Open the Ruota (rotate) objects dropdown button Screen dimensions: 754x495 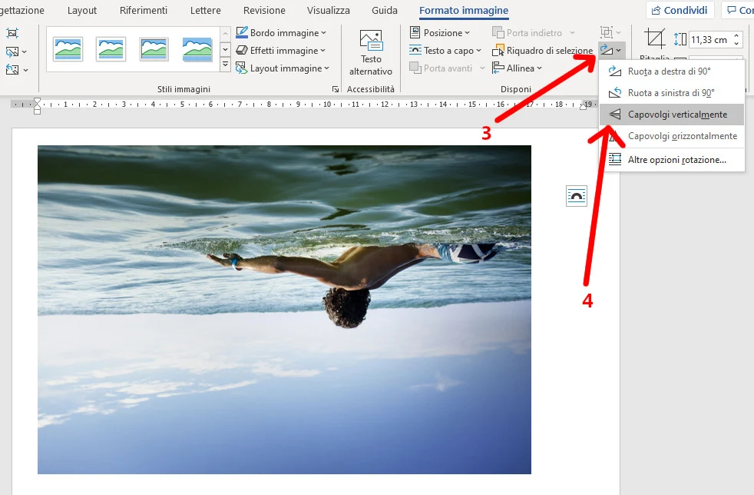coord(611,51)
